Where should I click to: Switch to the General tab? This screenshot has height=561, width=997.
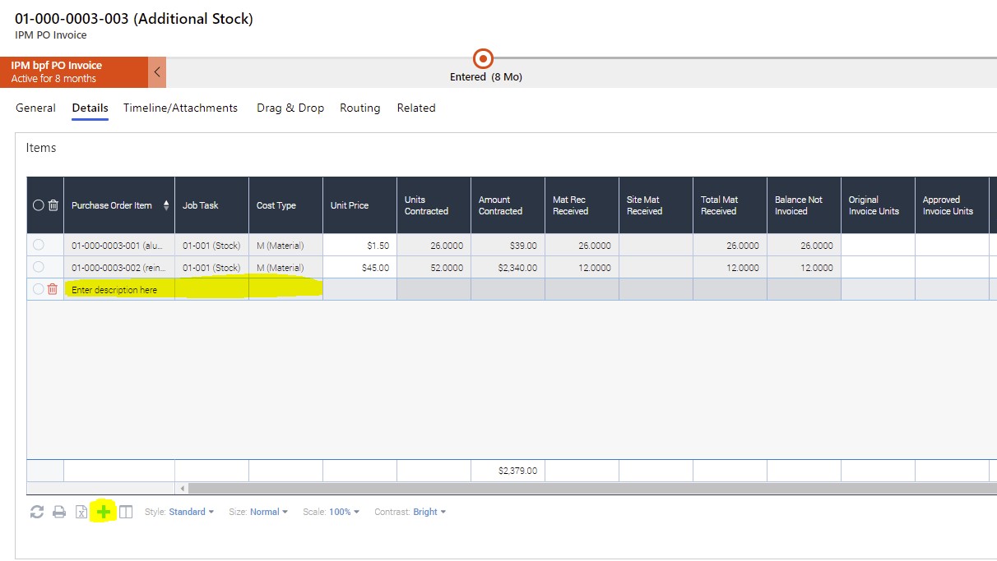pos(36,108)
